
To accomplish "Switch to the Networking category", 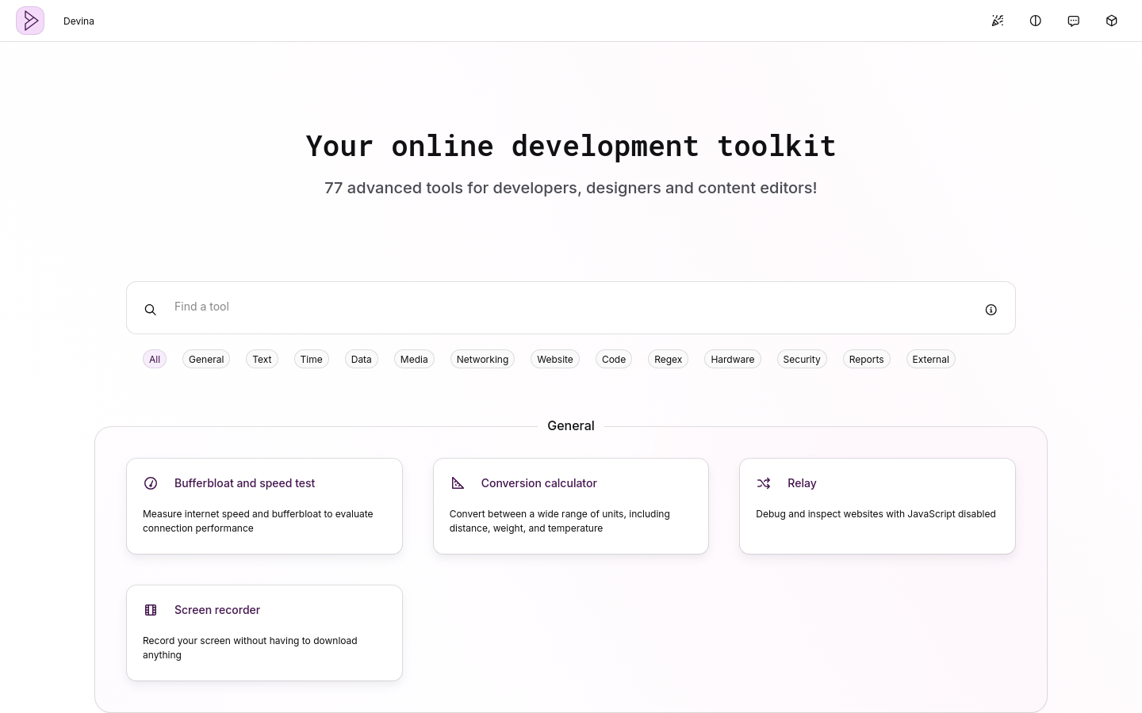I will 482,359.
